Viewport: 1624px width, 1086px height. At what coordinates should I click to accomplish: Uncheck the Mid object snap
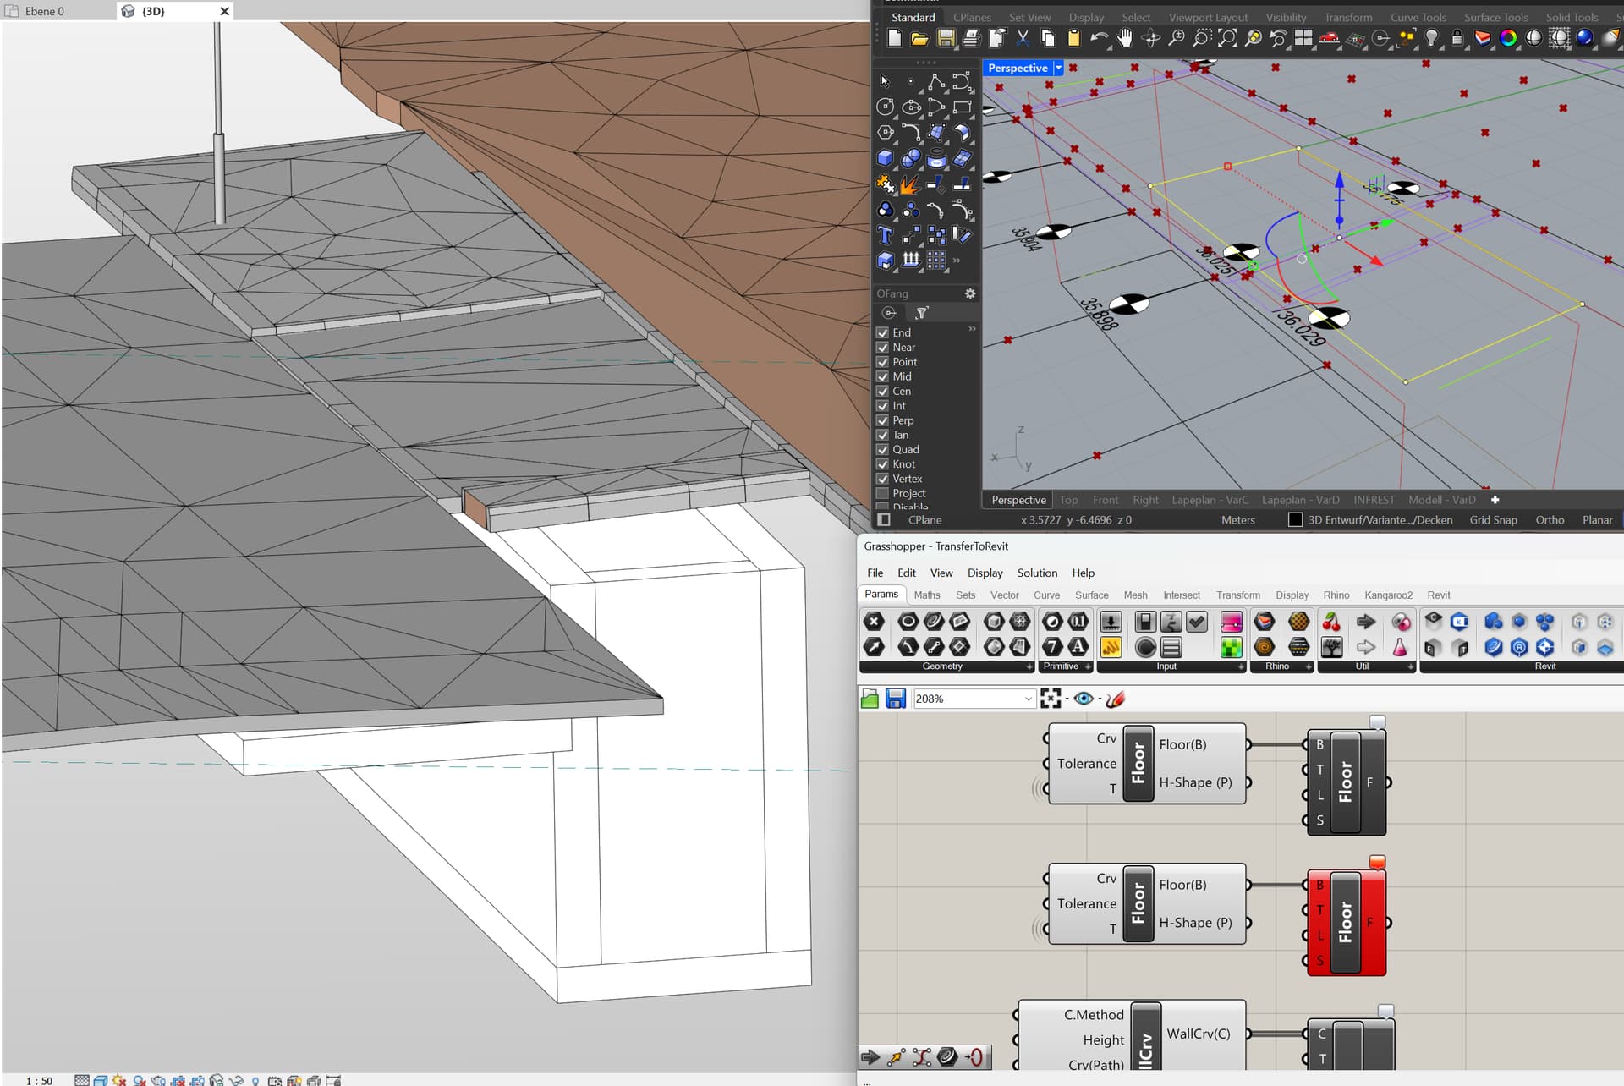(x=882, y=376)
